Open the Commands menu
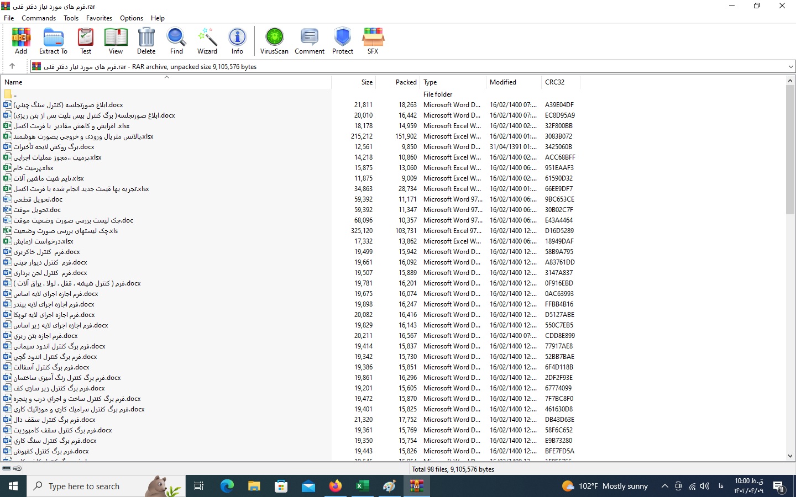The width and height of the screenshot is (796, 497). 39,18
